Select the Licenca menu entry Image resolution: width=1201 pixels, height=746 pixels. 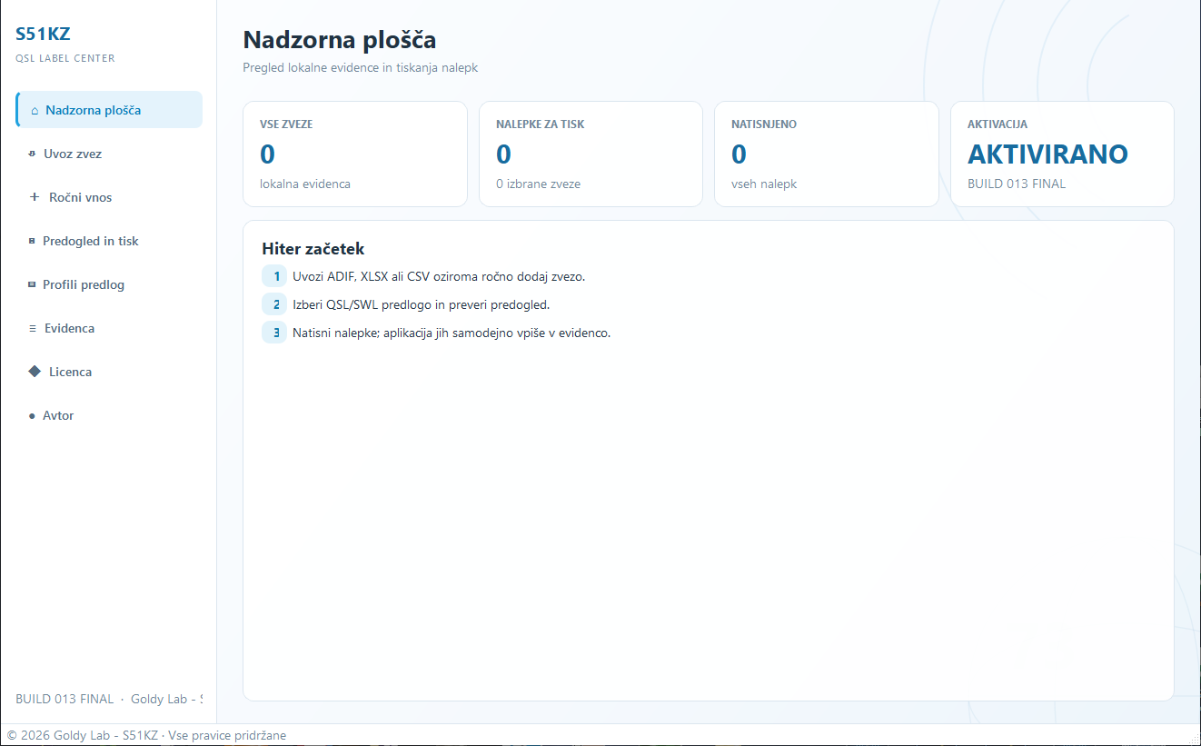(x=109, y=372)
